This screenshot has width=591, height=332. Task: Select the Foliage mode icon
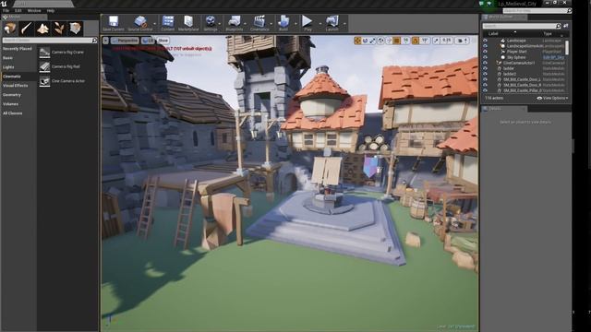(x=59, y=28)
